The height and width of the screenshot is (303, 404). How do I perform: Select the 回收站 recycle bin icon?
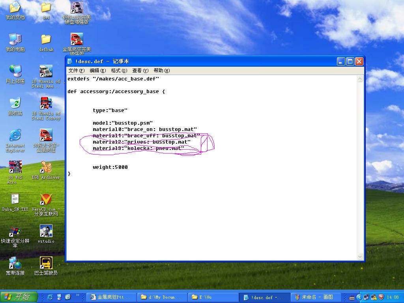tap(15, 104)
